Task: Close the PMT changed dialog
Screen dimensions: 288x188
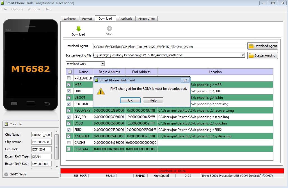Action: click(185, 80)
